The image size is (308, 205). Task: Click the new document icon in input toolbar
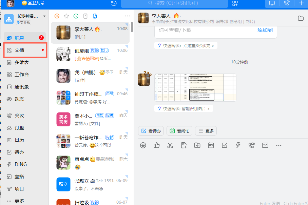(184, 145)
